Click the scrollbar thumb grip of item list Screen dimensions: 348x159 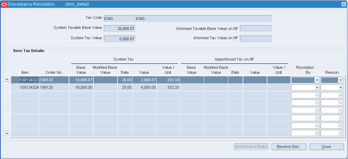tap(7, 106)
